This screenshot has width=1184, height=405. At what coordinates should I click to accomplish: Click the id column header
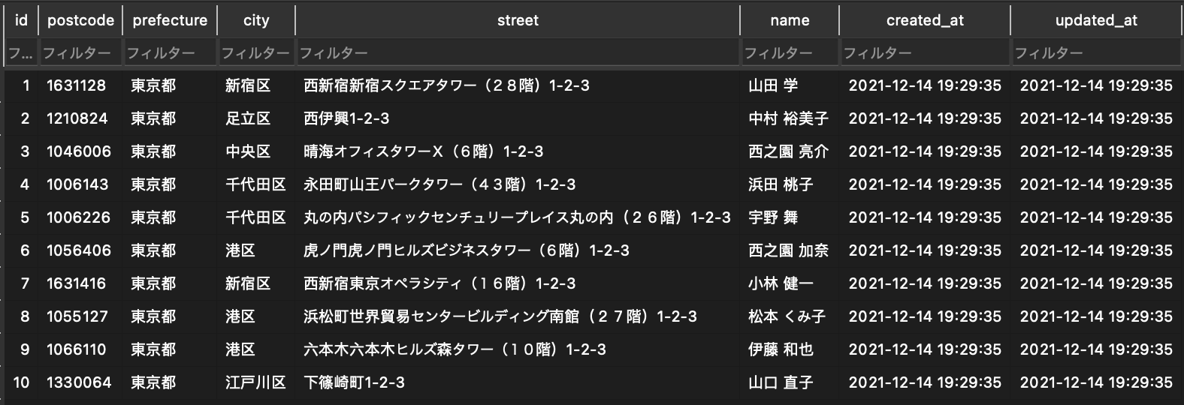(x=21, y=20)
